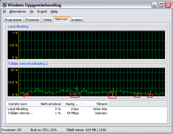Click the 0 bps speed value
Screen dimensions: 173x134
pyautogui.click(x=75, y=109)
